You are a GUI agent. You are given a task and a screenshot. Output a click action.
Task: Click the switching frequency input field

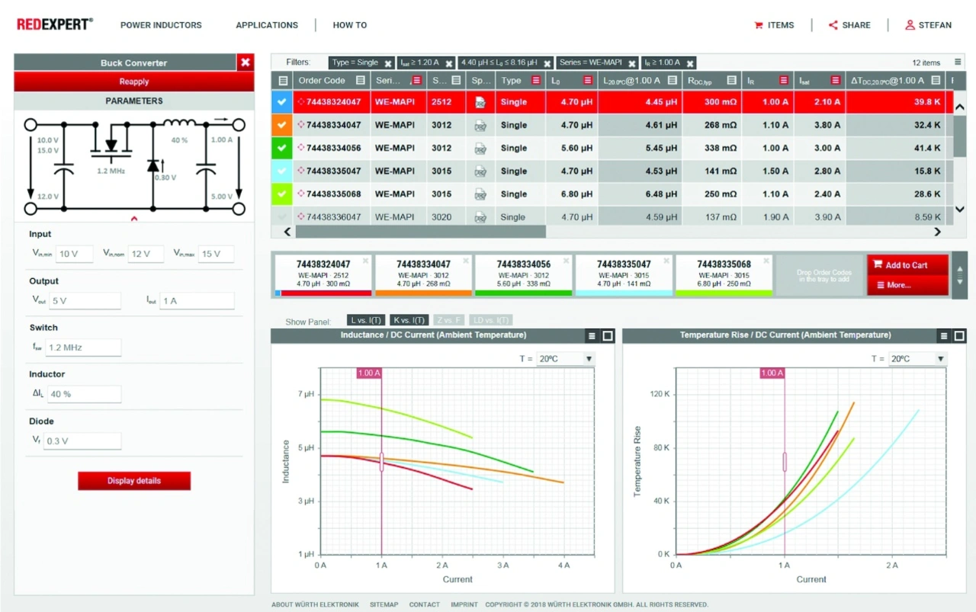(x=82, y=348)
